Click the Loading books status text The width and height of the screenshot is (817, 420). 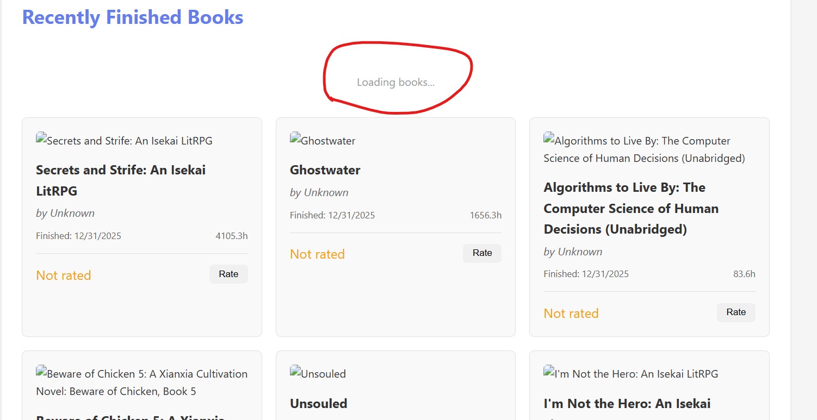click(395, 83)
